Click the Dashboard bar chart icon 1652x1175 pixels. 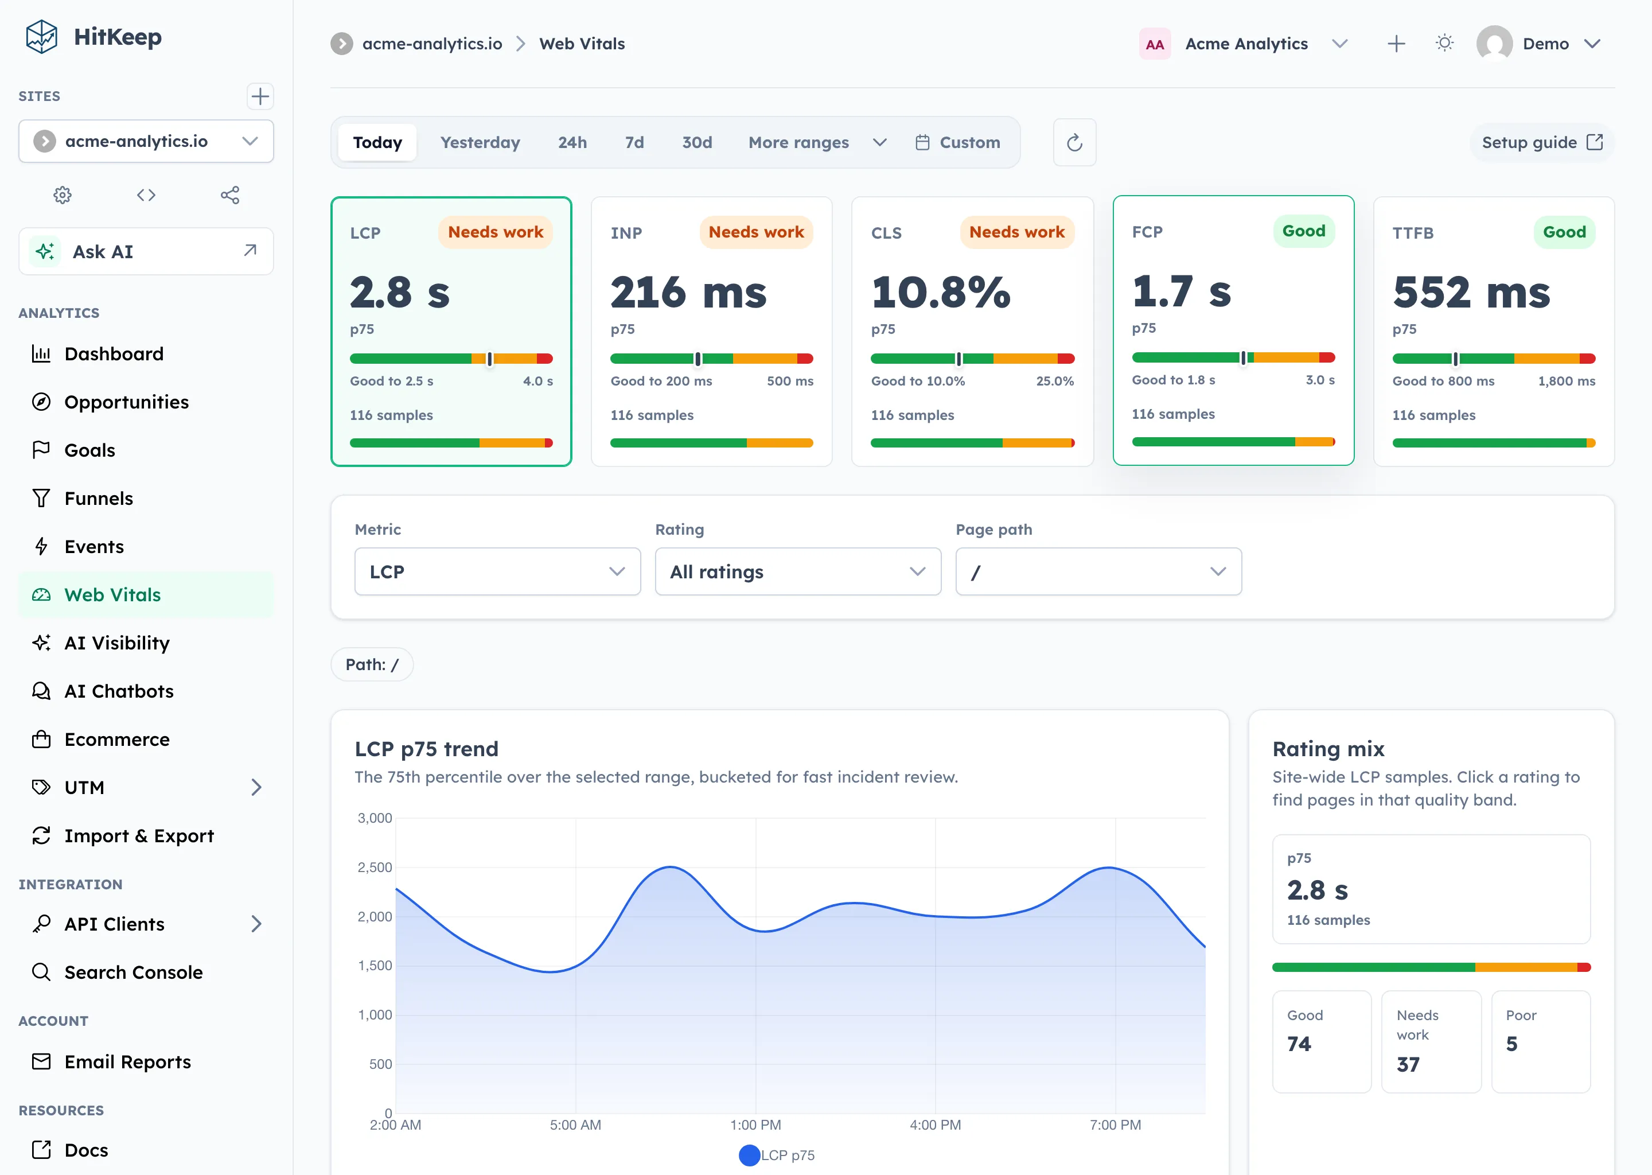pos(41,354)
